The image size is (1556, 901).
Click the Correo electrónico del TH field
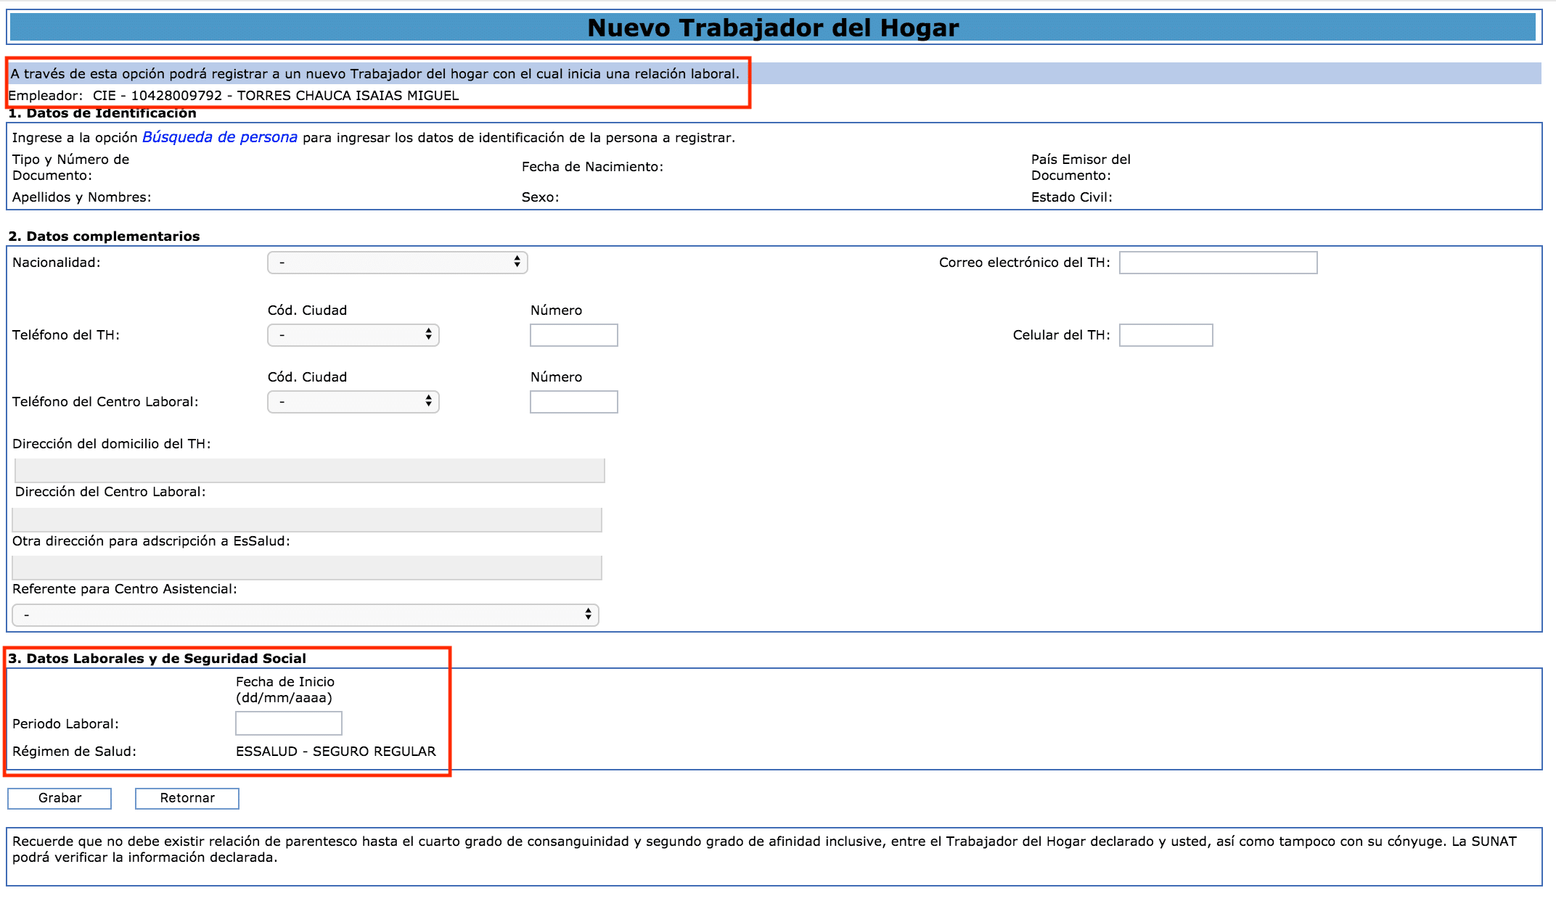1218,262
